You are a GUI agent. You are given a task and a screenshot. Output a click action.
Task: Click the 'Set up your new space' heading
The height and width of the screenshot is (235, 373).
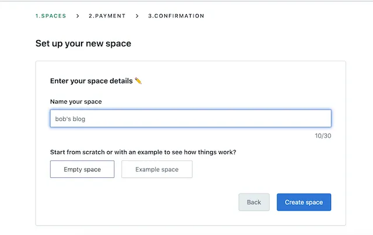83,44
